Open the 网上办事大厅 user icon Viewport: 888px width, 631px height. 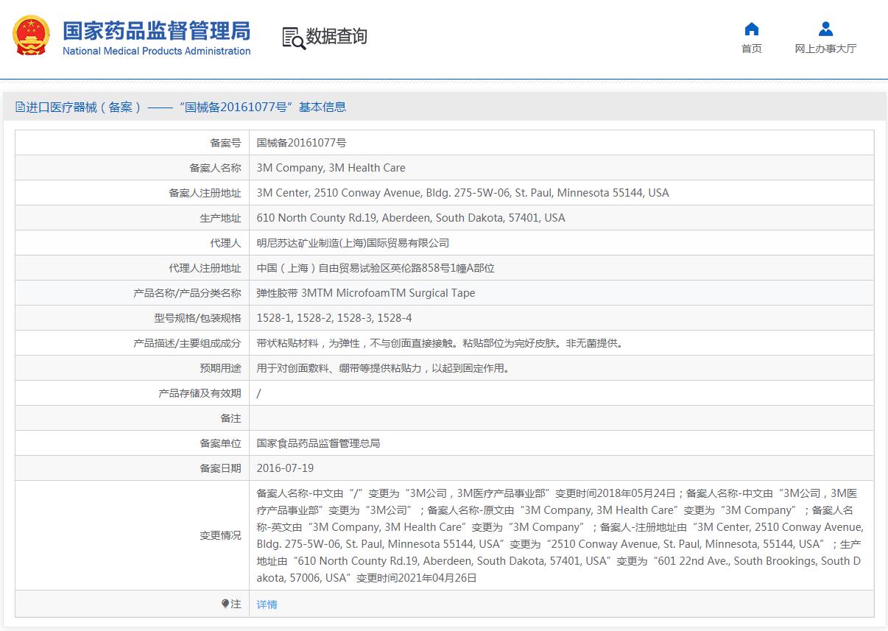tap(825, 29)
